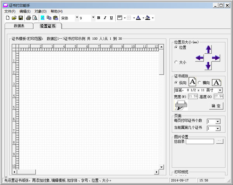
Task: Click the printer setup icon in 证书纸张
Action: (x=181, y=105)
